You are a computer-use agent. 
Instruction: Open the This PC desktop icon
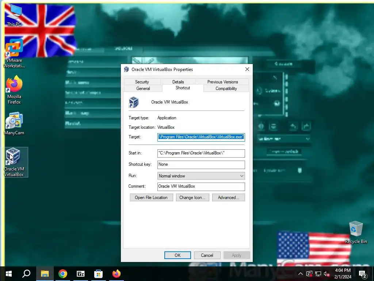click(14, 16)
